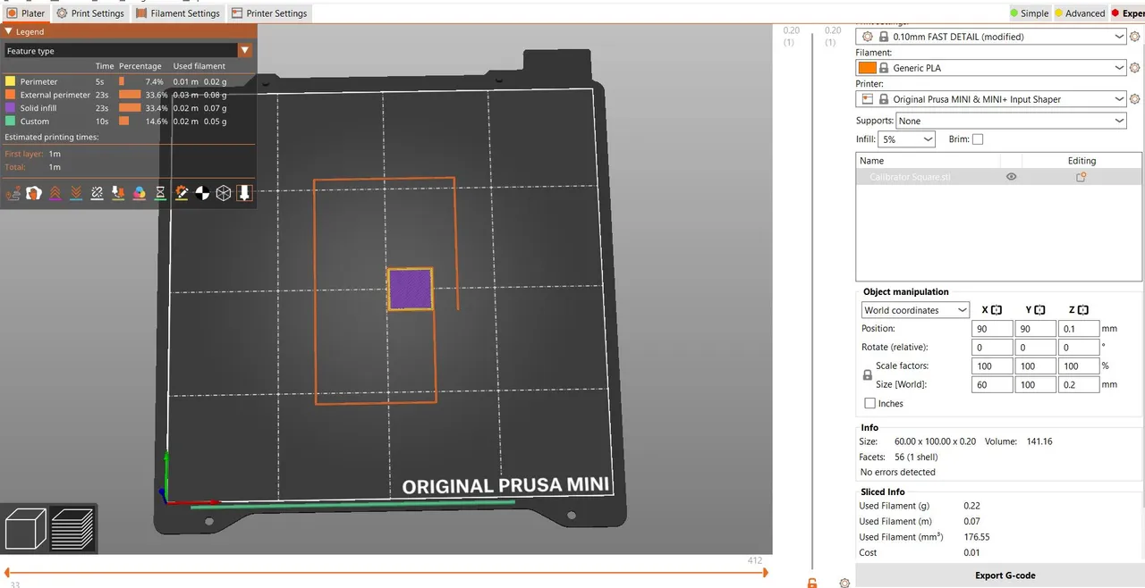Image resolution: width=1145 pixels, height=588 pixels.
Task: Open printer profile settings gear icon
Action: pos(1134,98)
